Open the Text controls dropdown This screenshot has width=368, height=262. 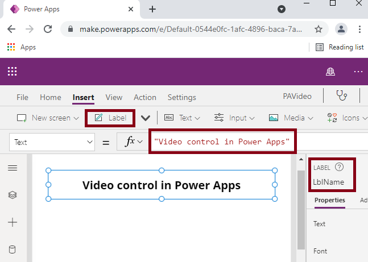(182, 118)
